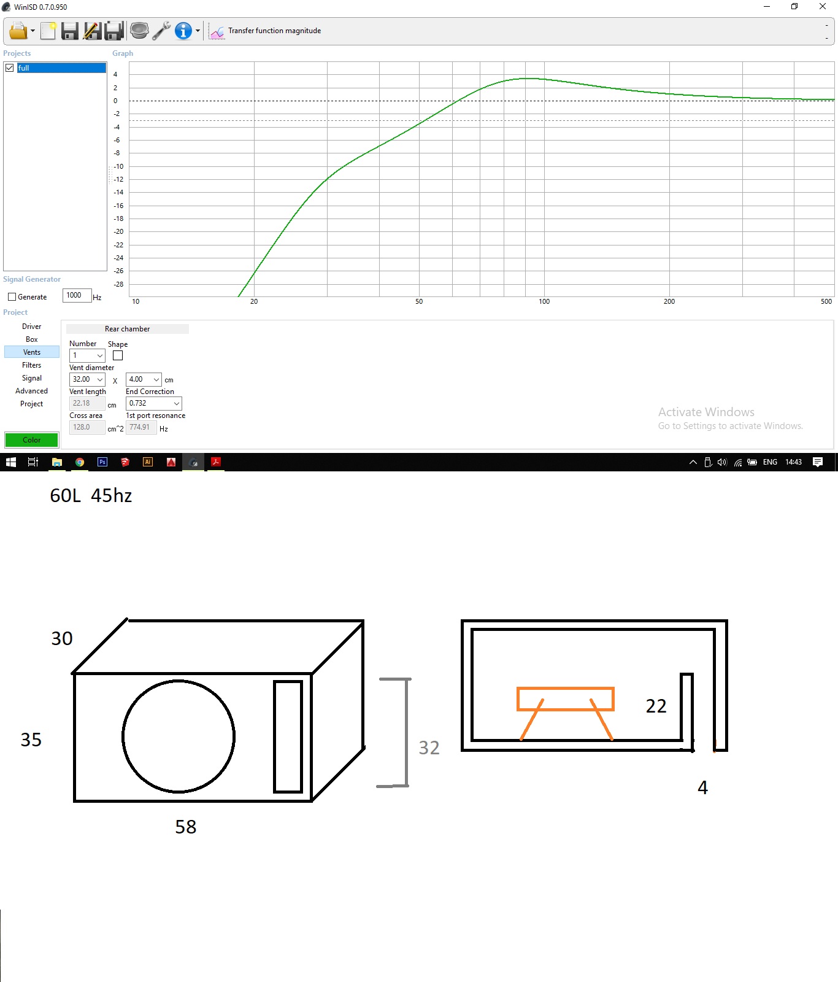The width and height of the screenshot is (838, 982).
Task: Open the 32.00 vent diameter dropdown
Action: 87,379
